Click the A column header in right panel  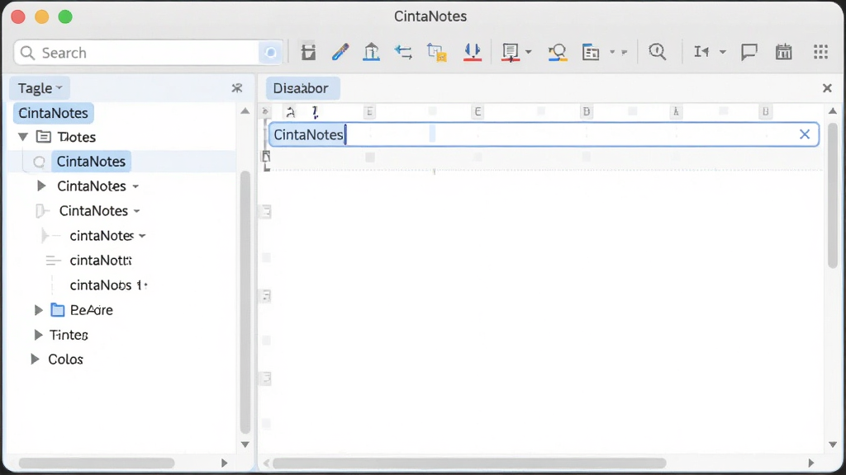click(x=676, y=112)
